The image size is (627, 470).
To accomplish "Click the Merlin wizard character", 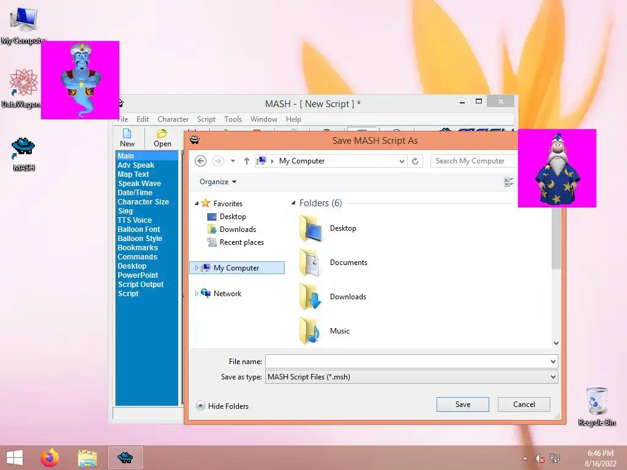I will pos(557,168).
